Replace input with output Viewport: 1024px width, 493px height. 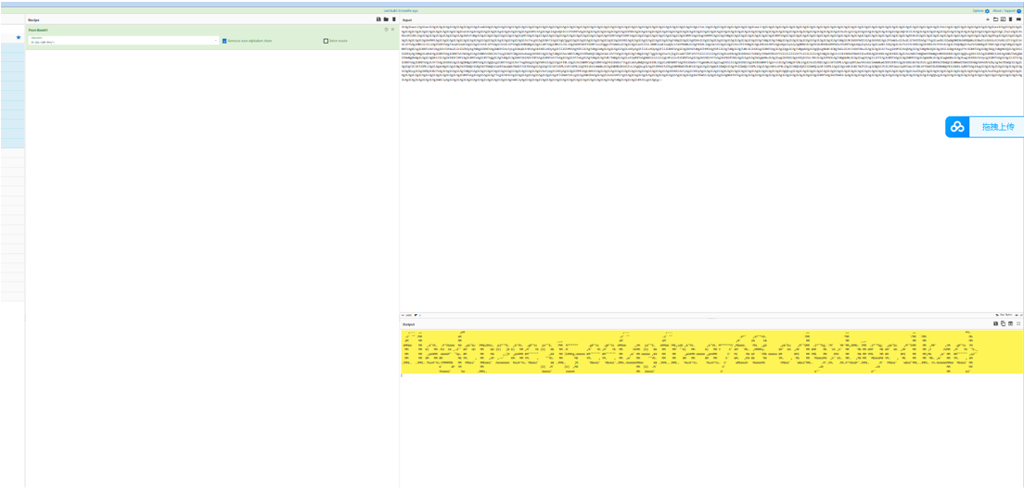pos(1010,323)
